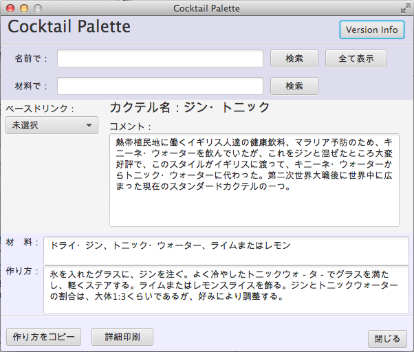Click the large Cocktail Palette header text
Image resolution: width=414 pixels, height=352 pixels.
[69, 27]
